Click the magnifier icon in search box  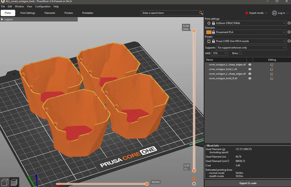tap(201, 13)
